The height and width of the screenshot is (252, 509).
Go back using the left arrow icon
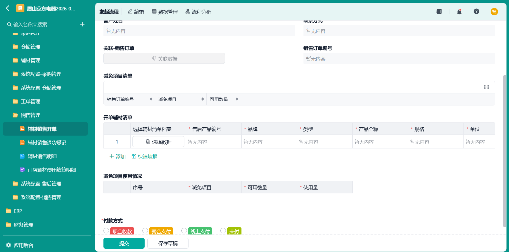(8, 8)
